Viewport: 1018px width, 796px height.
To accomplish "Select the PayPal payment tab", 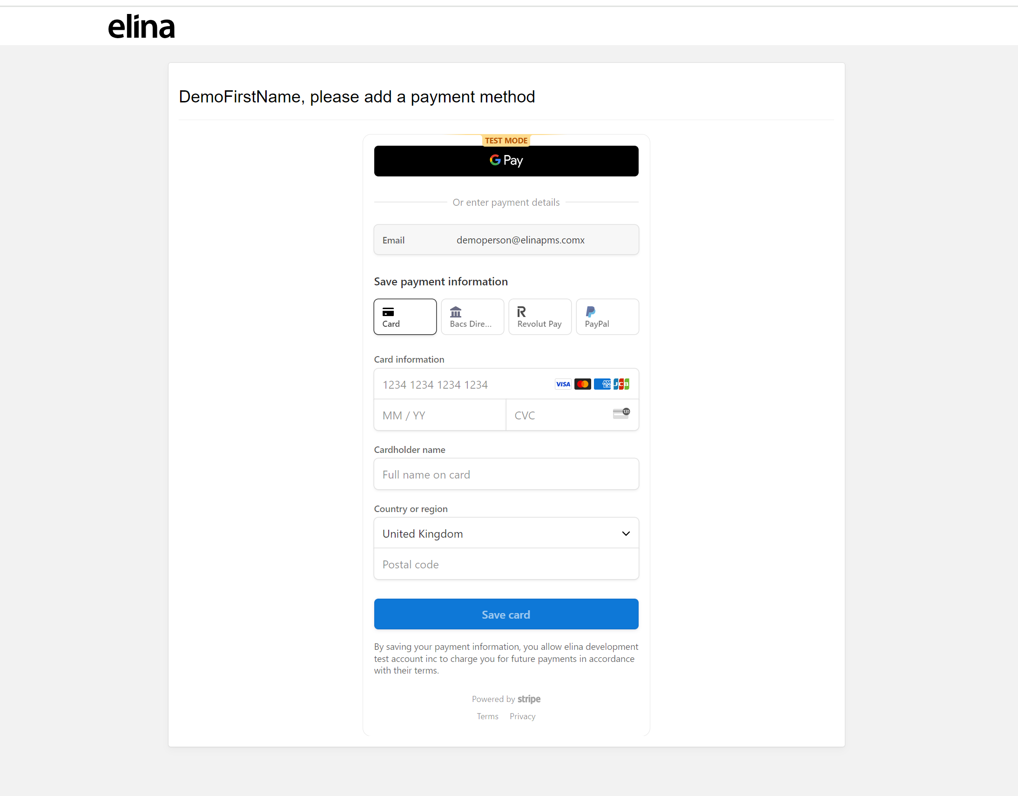I will [x=607, y=317].
